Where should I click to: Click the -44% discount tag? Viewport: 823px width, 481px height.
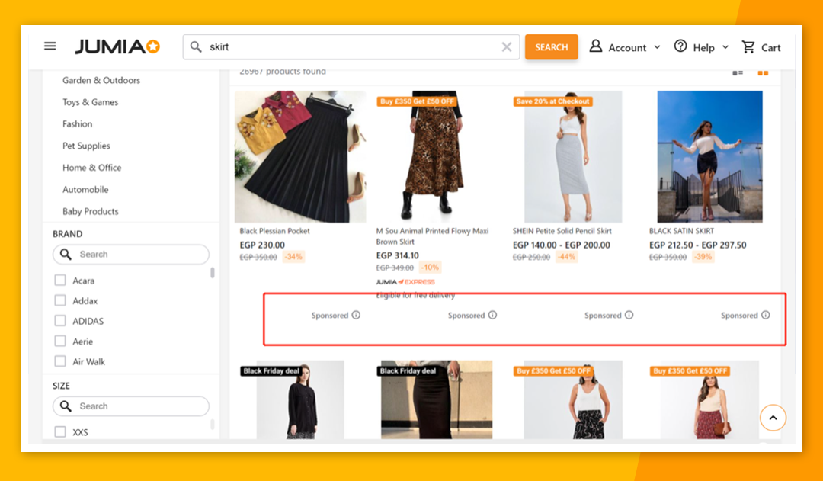click(566, 257)
